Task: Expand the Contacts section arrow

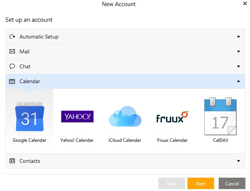Action: click(239, 161)
